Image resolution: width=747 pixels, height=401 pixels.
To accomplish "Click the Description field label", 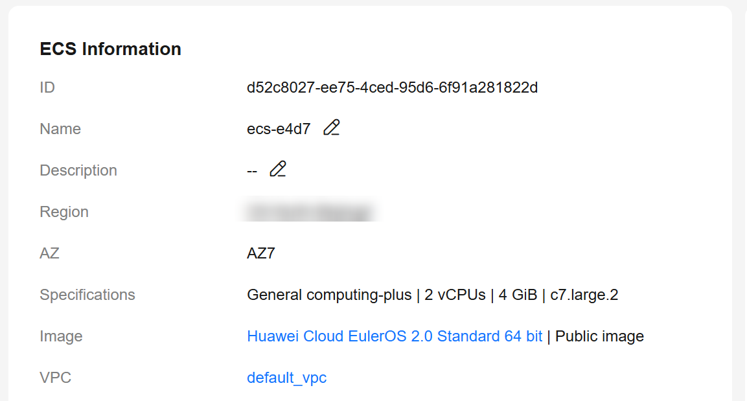I will (x=78, y=170).
